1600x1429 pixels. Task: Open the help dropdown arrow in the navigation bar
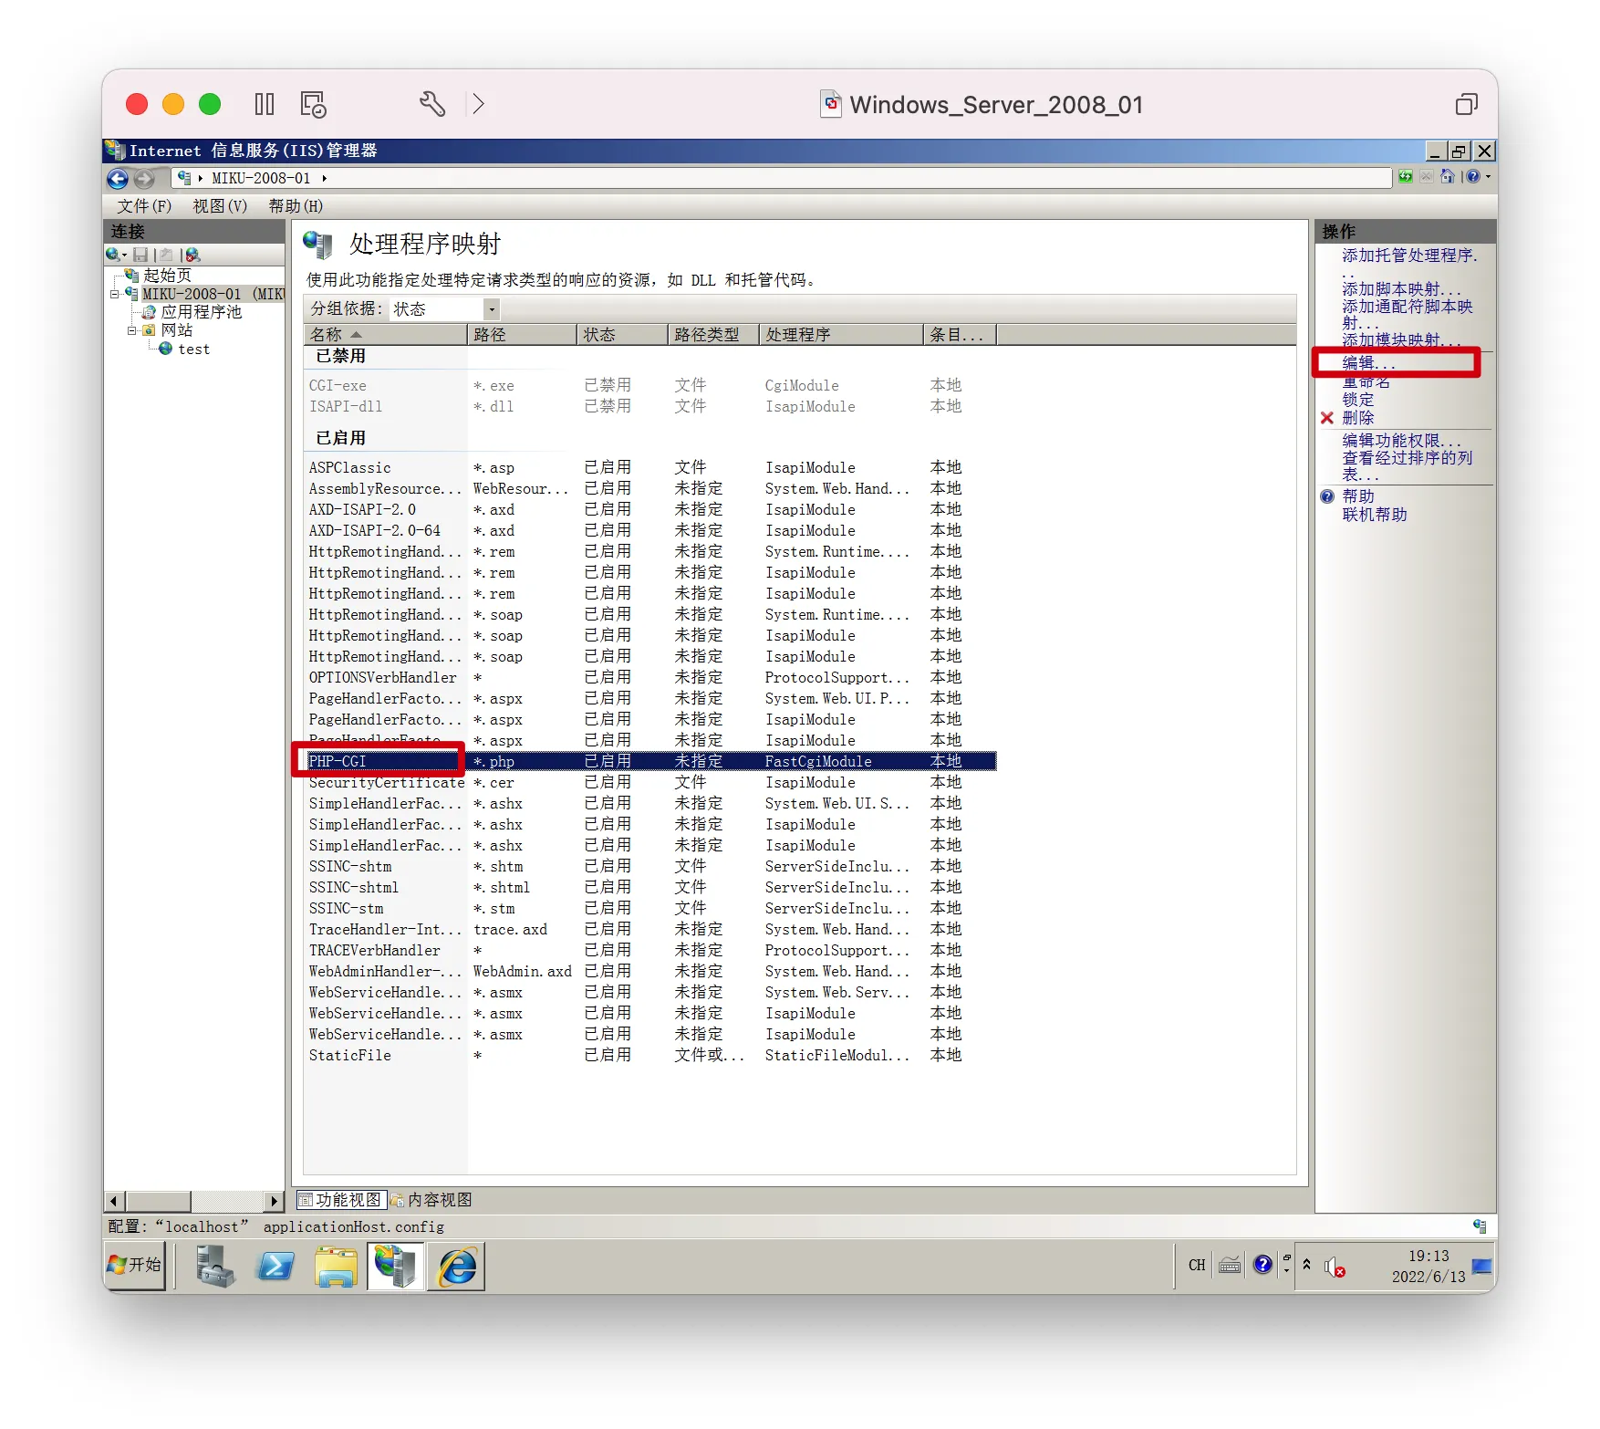click(x=1488, y=177)
